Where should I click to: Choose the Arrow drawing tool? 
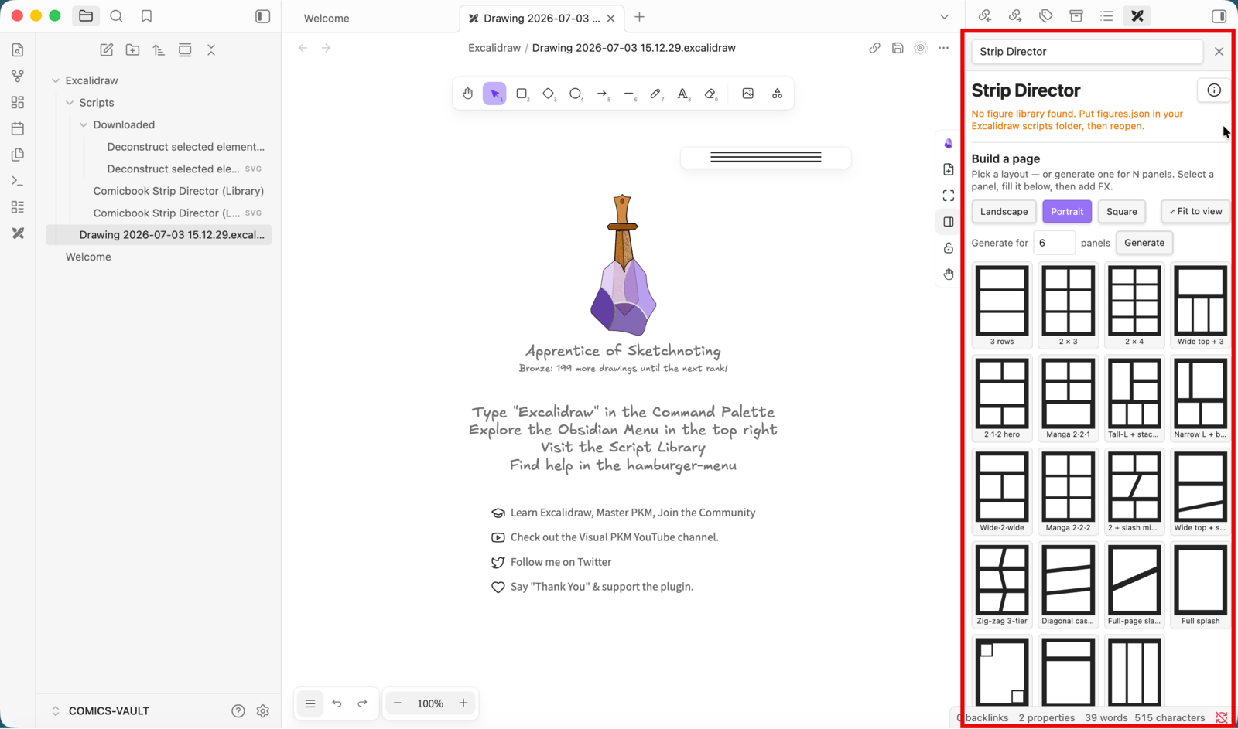(602, 94)
